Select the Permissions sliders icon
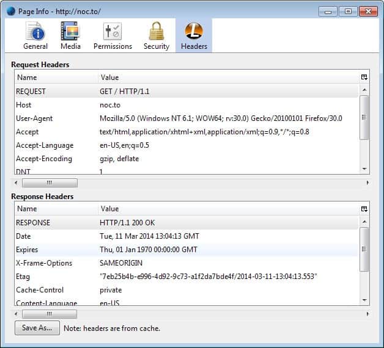Viewport: 384px width, 348px height. coord(113,31)
